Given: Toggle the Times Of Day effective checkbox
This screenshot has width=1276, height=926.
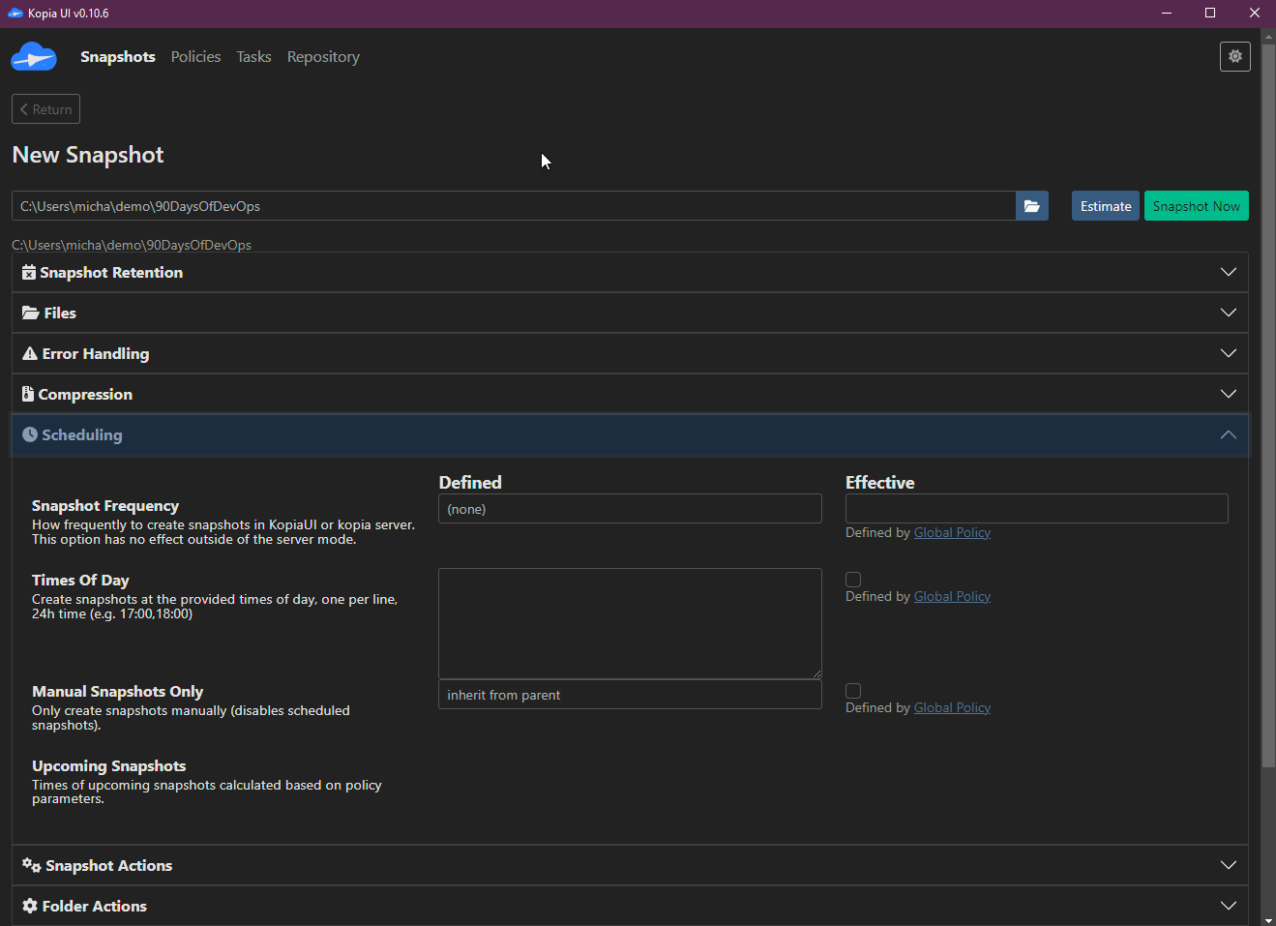Looking at the screenshot, I should coord(853,580).
